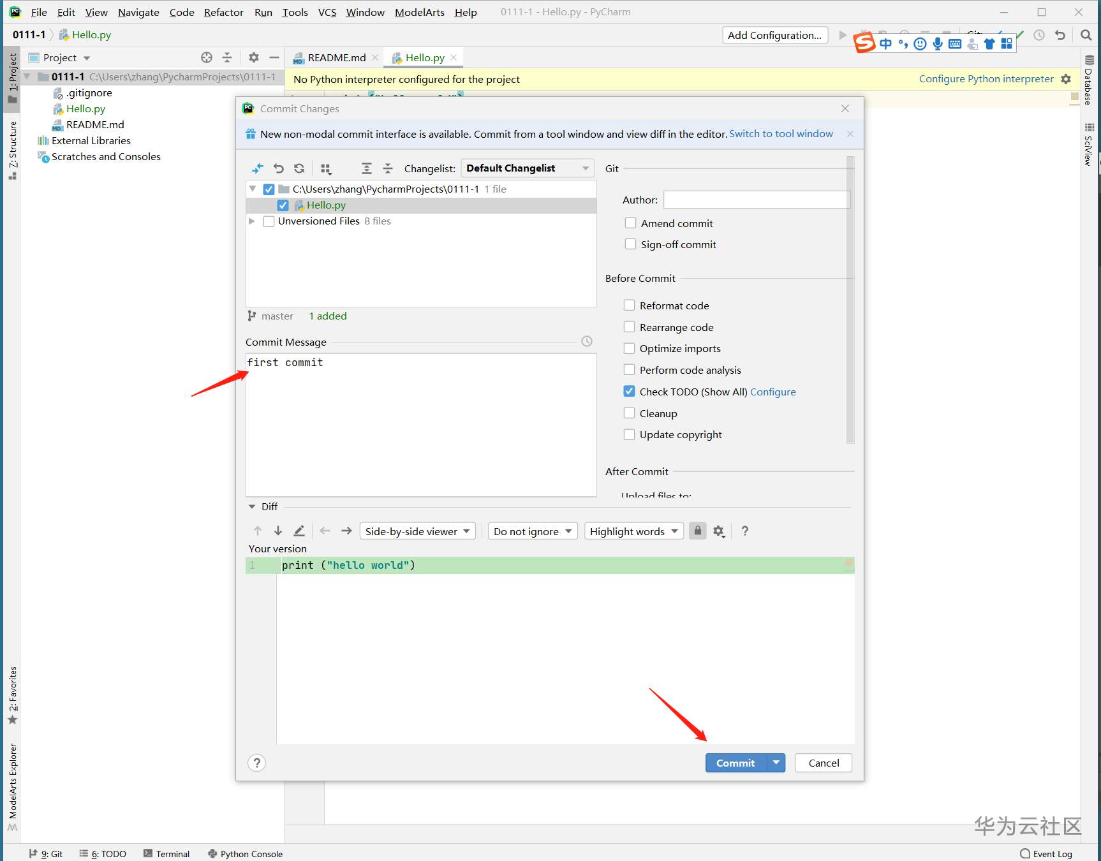Viewport: 1101px width, 861px height.
Task: Open the Changelist dropdown
Action: tap(528, 168)
